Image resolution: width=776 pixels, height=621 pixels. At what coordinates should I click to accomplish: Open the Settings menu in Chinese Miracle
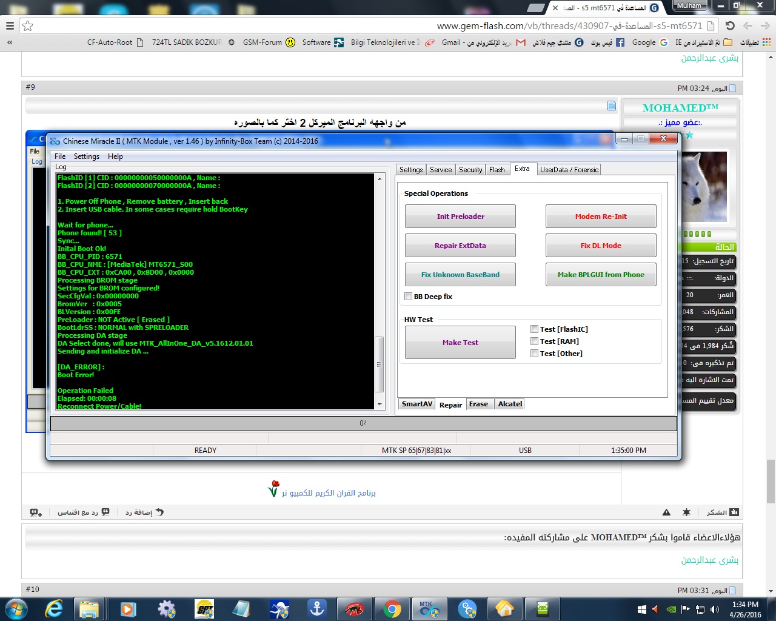pyautogui.click(x=87, y=156)
